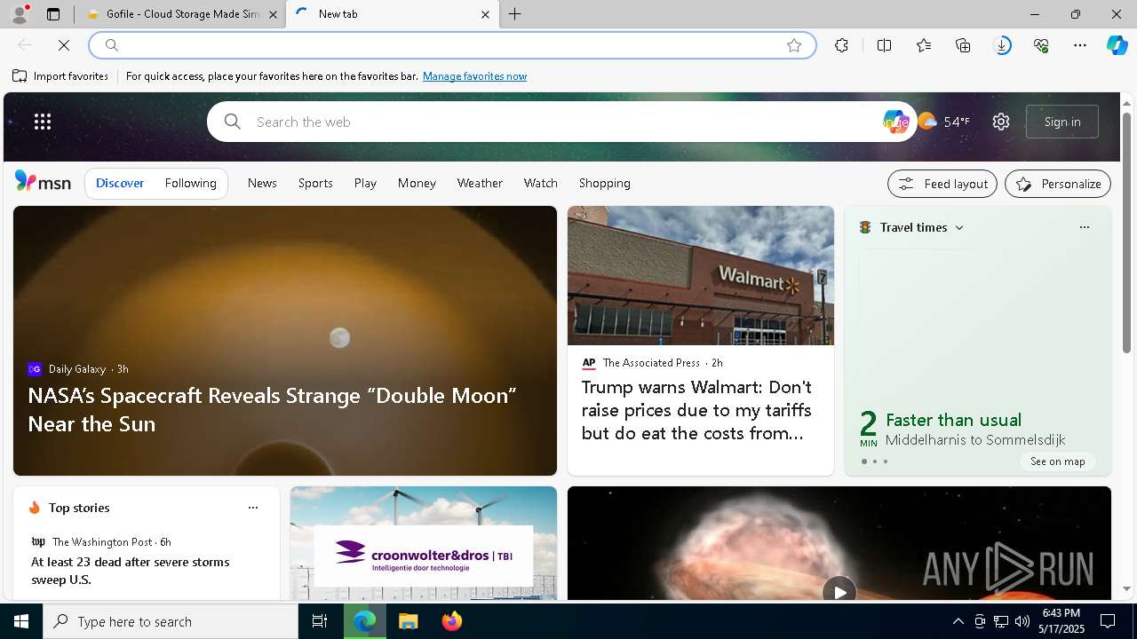Open notification center icon

click(x=1108, y=621)
